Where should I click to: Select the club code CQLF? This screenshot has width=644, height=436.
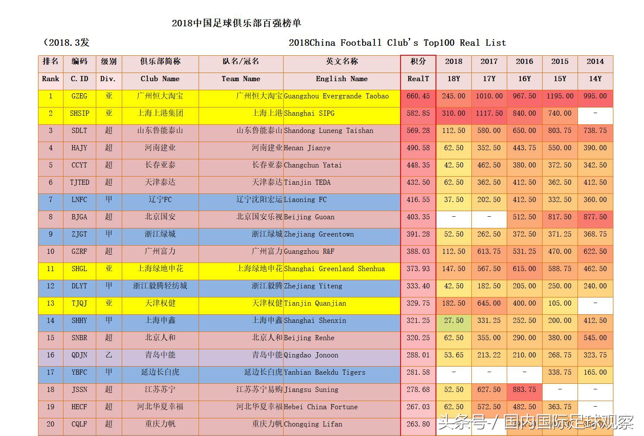tap(79, 424)
